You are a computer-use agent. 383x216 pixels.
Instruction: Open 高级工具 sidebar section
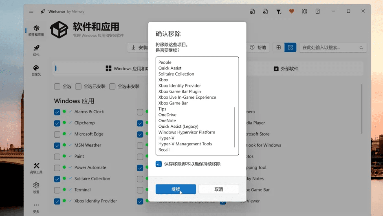tap(36, 168)
